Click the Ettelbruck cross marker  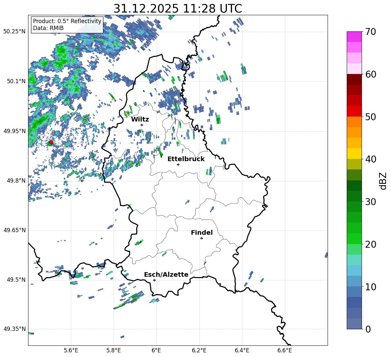coord(178,164)
